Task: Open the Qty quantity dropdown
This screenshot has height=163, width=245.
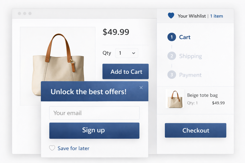Action: coord(127,53)
